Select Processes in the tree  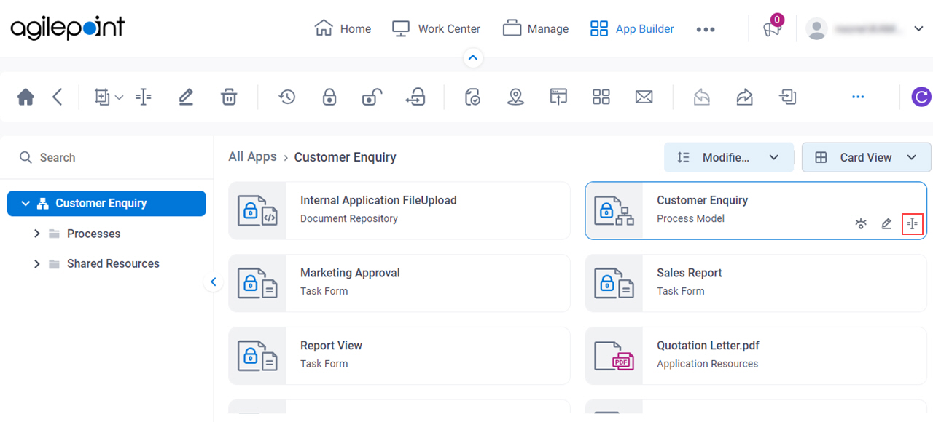click(x=93, y=234)
